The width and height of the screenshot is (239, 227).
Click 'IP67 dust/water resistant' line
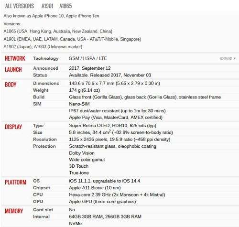point(117,111)
